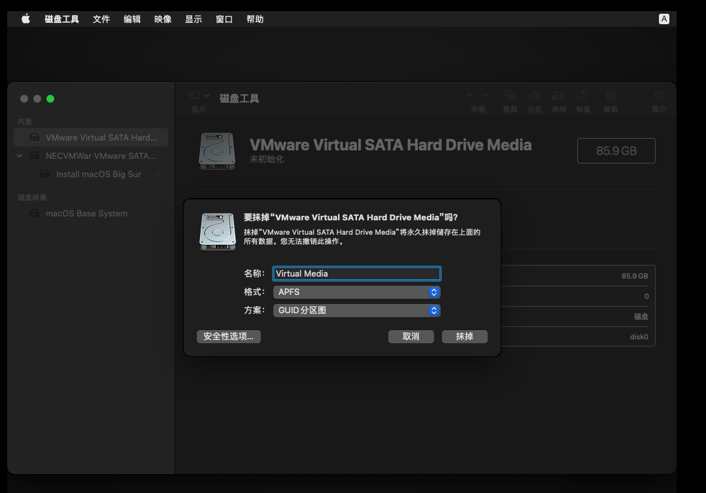Click the remove volume minus icon

(487, 95)
